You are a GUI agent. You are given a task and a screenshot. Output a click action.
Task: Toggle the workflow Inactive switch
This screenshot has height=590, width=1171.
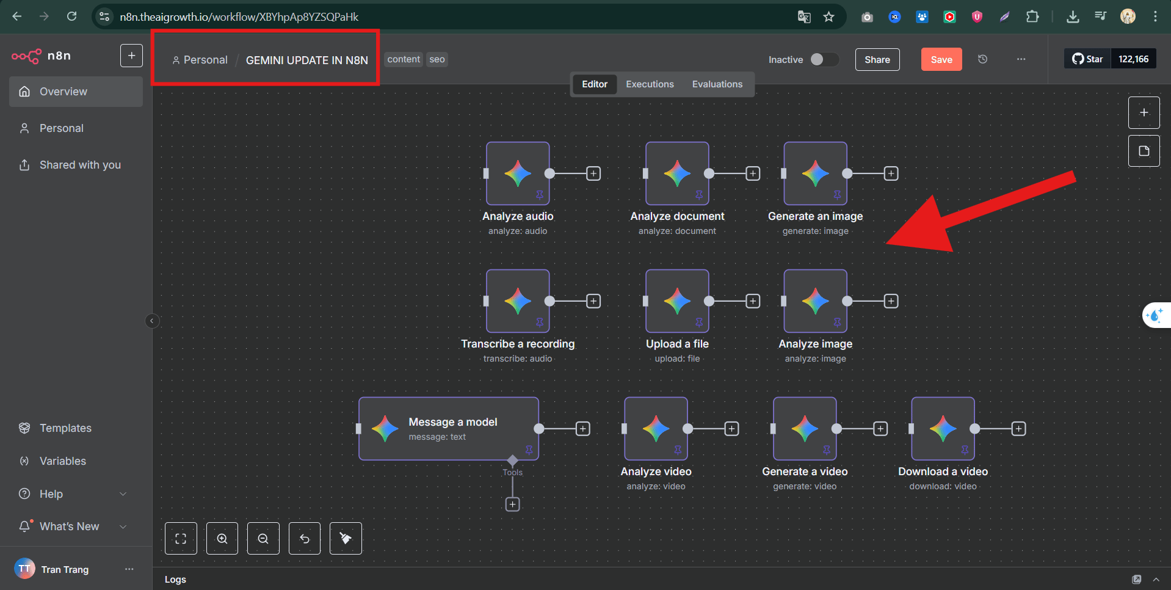(824, 59)
